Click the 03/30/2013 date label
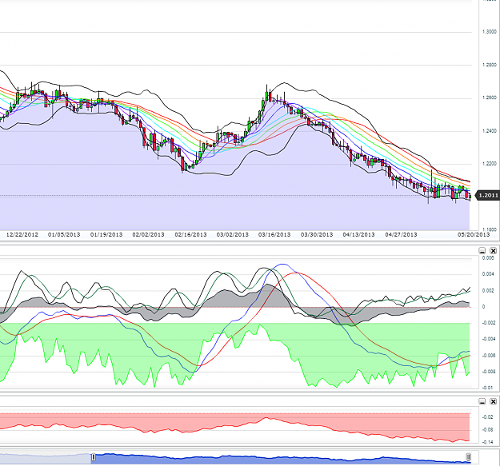 (x=317, y=235)
